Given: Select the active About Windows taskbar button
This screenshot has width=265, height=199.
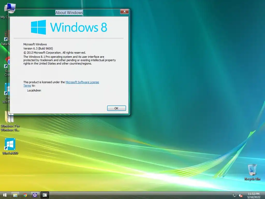Looking at the screenshot, I should pyautogui.click(x=45, y=195).
